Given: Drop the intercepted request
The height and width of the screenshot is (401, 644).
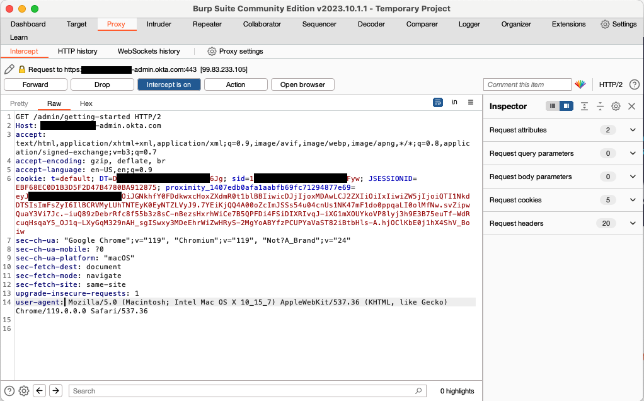Looking at the screenshot, I should pyautogui.click(x=102, y=84).
